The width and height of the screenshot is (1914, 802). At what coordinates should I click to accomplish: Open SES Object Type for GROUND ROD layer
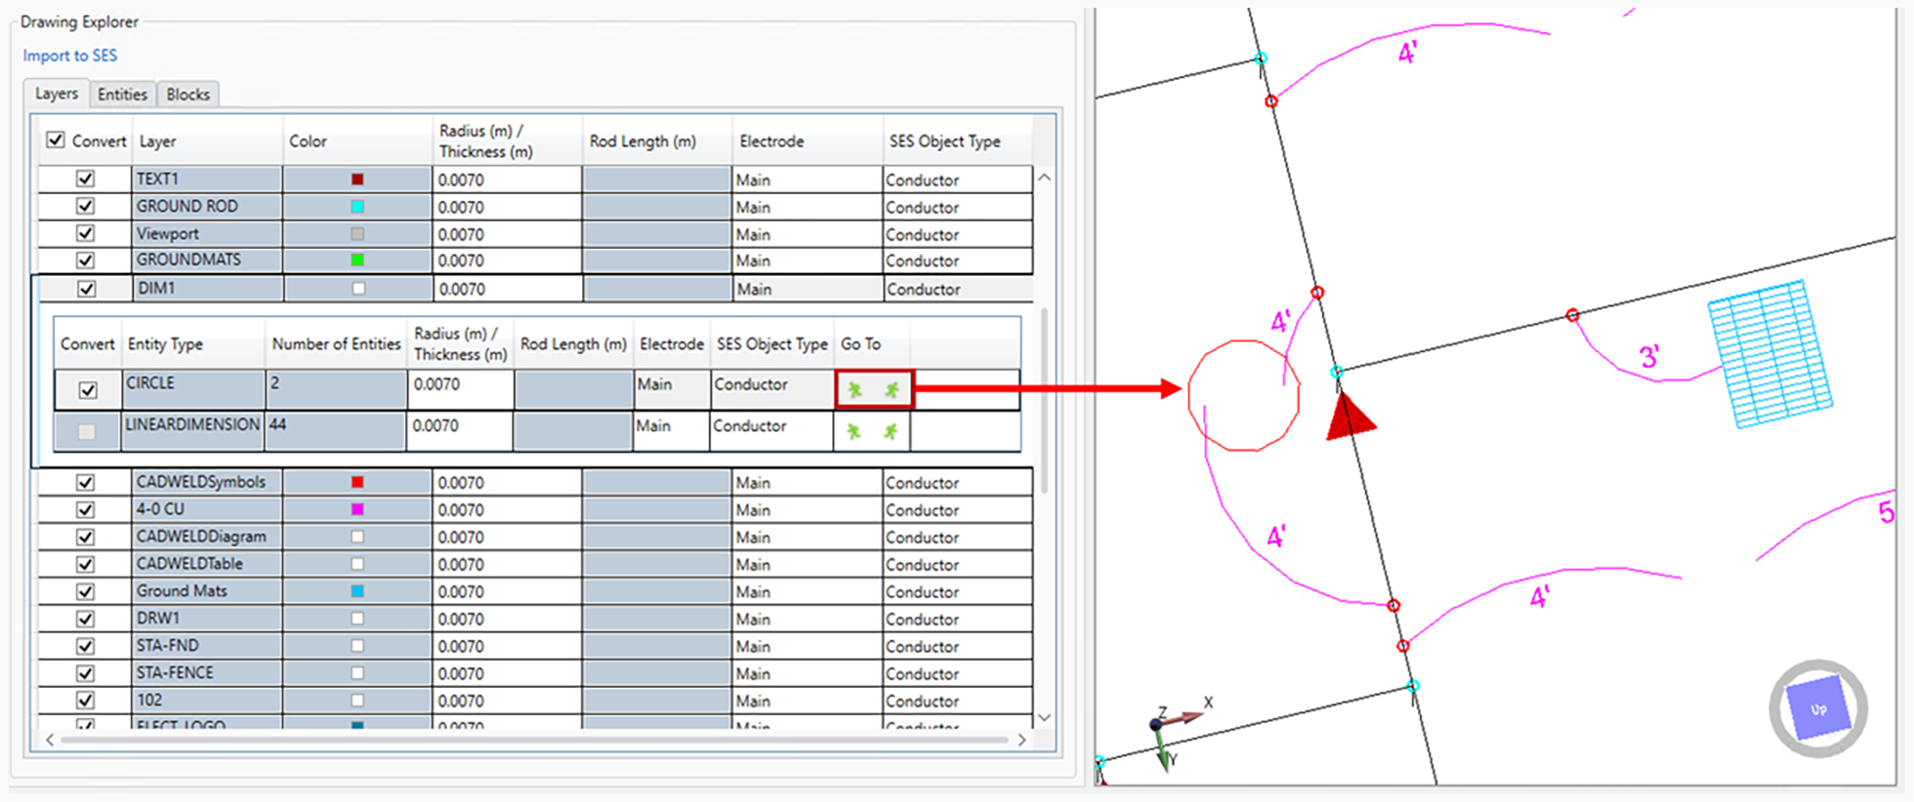957,207
